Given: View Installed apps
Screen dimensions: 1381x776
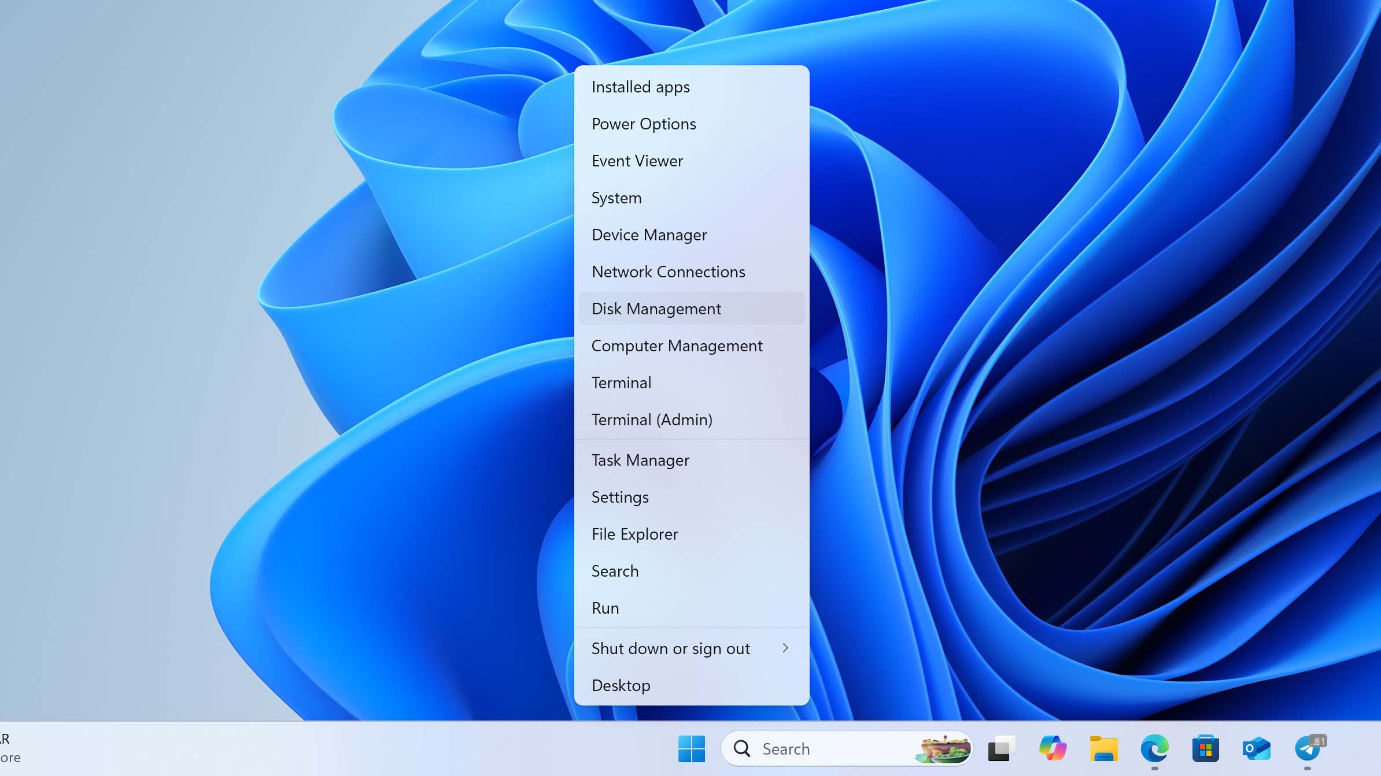Looking at the screenshot, I should [640, 87].
